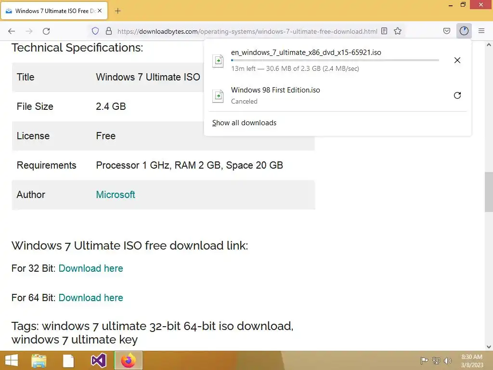Viewport: 493px width, 370px height.
Task: Click scrollbar up arrow
Action: (489, 45)
